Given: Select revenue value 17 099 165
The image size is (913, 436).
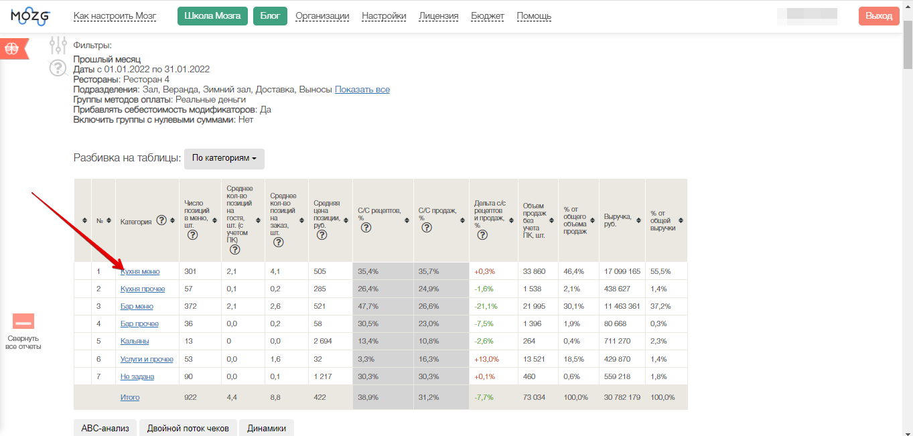Looking at the screenshot, I should point(622,271).
